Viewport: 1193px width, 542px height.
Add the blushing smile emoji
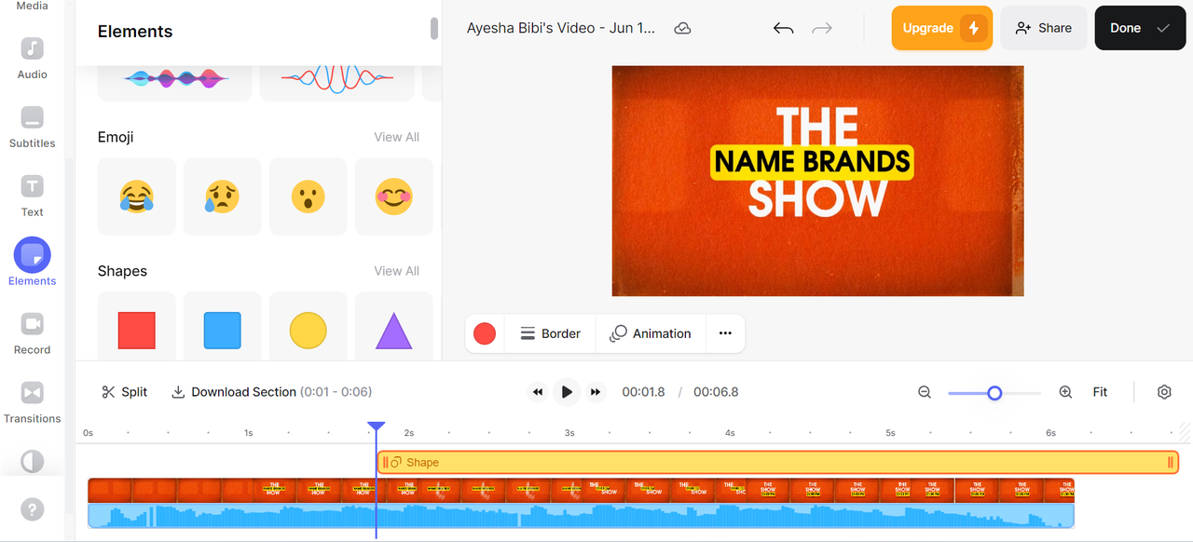[x=393, y=196]
